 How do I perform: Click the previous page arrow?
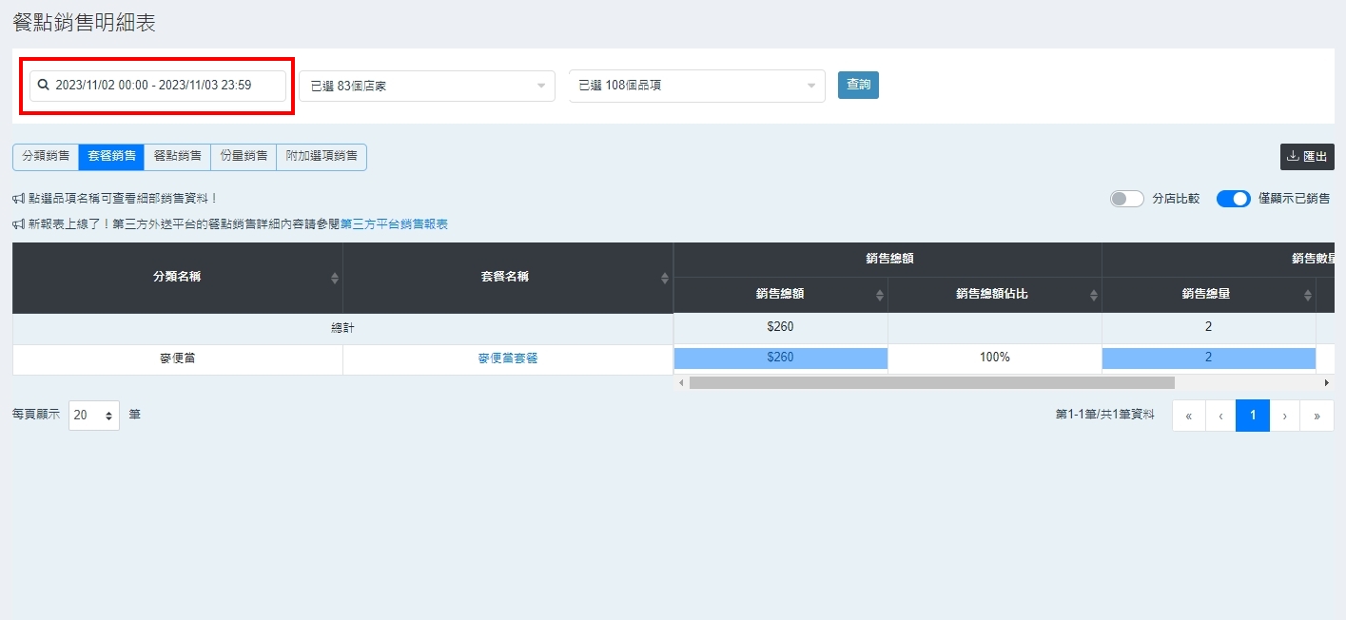(x=1220, y=416)
